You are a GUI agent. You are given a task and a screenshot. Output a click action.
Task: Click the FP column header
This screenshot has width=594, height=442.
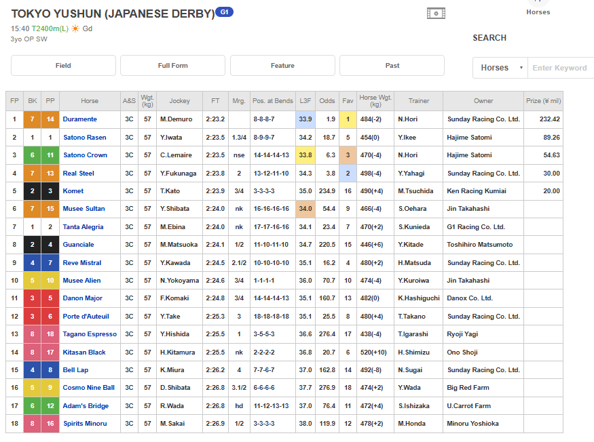pyautogui.click(x=14, y=101)
